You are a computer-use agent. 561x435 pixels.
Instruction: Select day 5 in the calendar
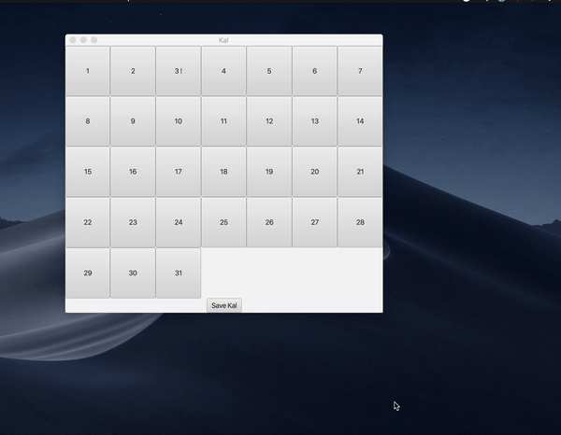269,71
